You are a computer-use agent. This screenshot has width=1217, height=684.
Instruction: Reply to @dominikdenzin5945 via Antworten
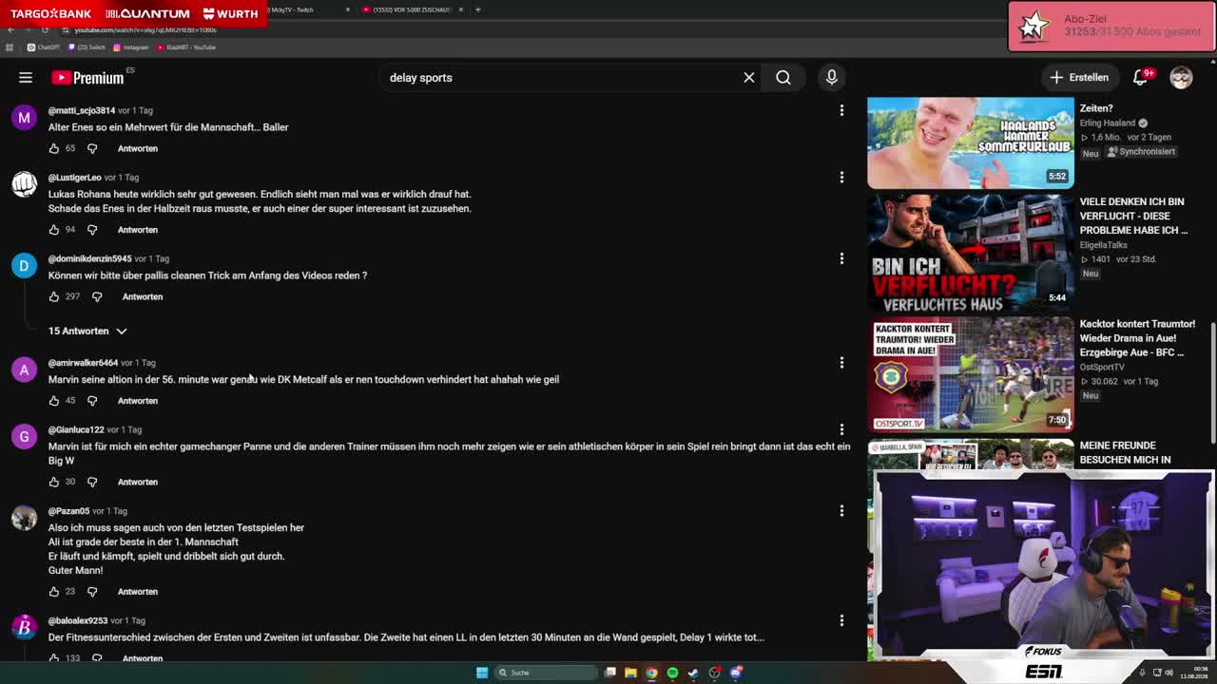pyautogui.click(x=143, y=296)
